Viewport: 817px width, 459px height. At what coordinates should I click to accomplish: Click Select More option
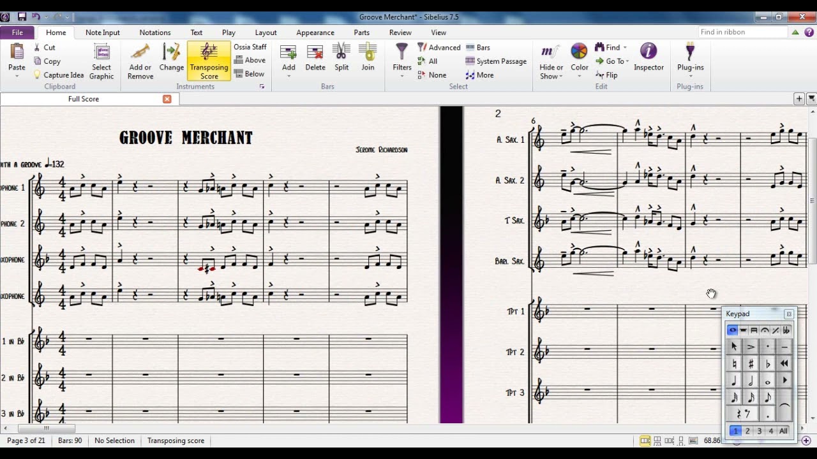point(479,75)
